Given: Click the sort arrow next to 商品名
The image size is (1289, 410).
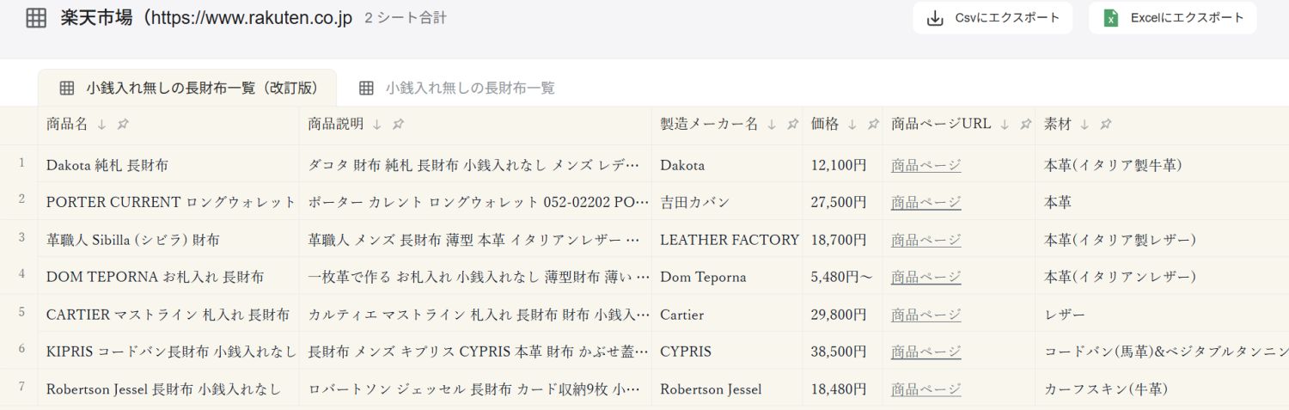Looking at the screenshot, I should (x=101, y=125).
